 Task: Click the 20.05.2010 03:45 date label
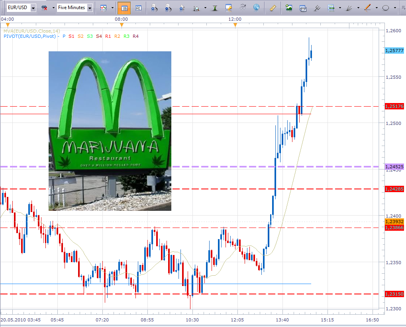(x=21, y=320)
